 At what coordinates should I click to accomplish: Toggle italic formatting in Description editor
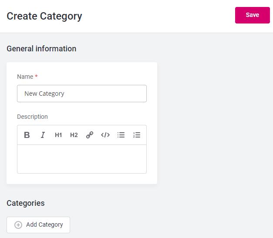tap(43, 135)
